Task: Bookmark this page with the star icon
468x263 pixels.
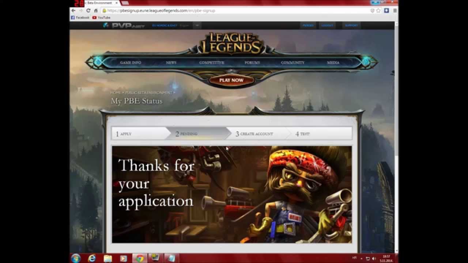Action: click(378, 11)
